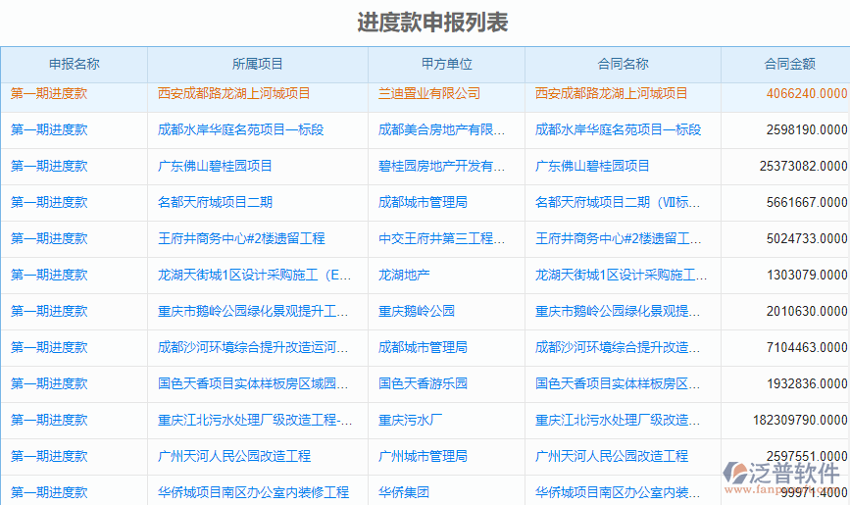850x505 pixels.
Task: Click 广东佛山碧桂园项目 in 所属项目 column
Action: 215,166
